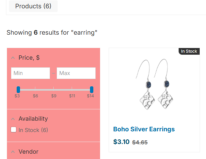The image size is (206, 159).
Task: Click the In Stock (6) filter label
Action: (x=33, y=130)
